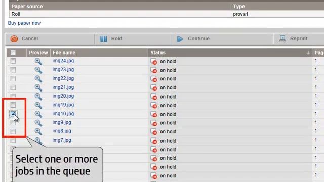Check the box for img8.jpg
Screen dimensions: 324x182
click(x=13, y=131)
